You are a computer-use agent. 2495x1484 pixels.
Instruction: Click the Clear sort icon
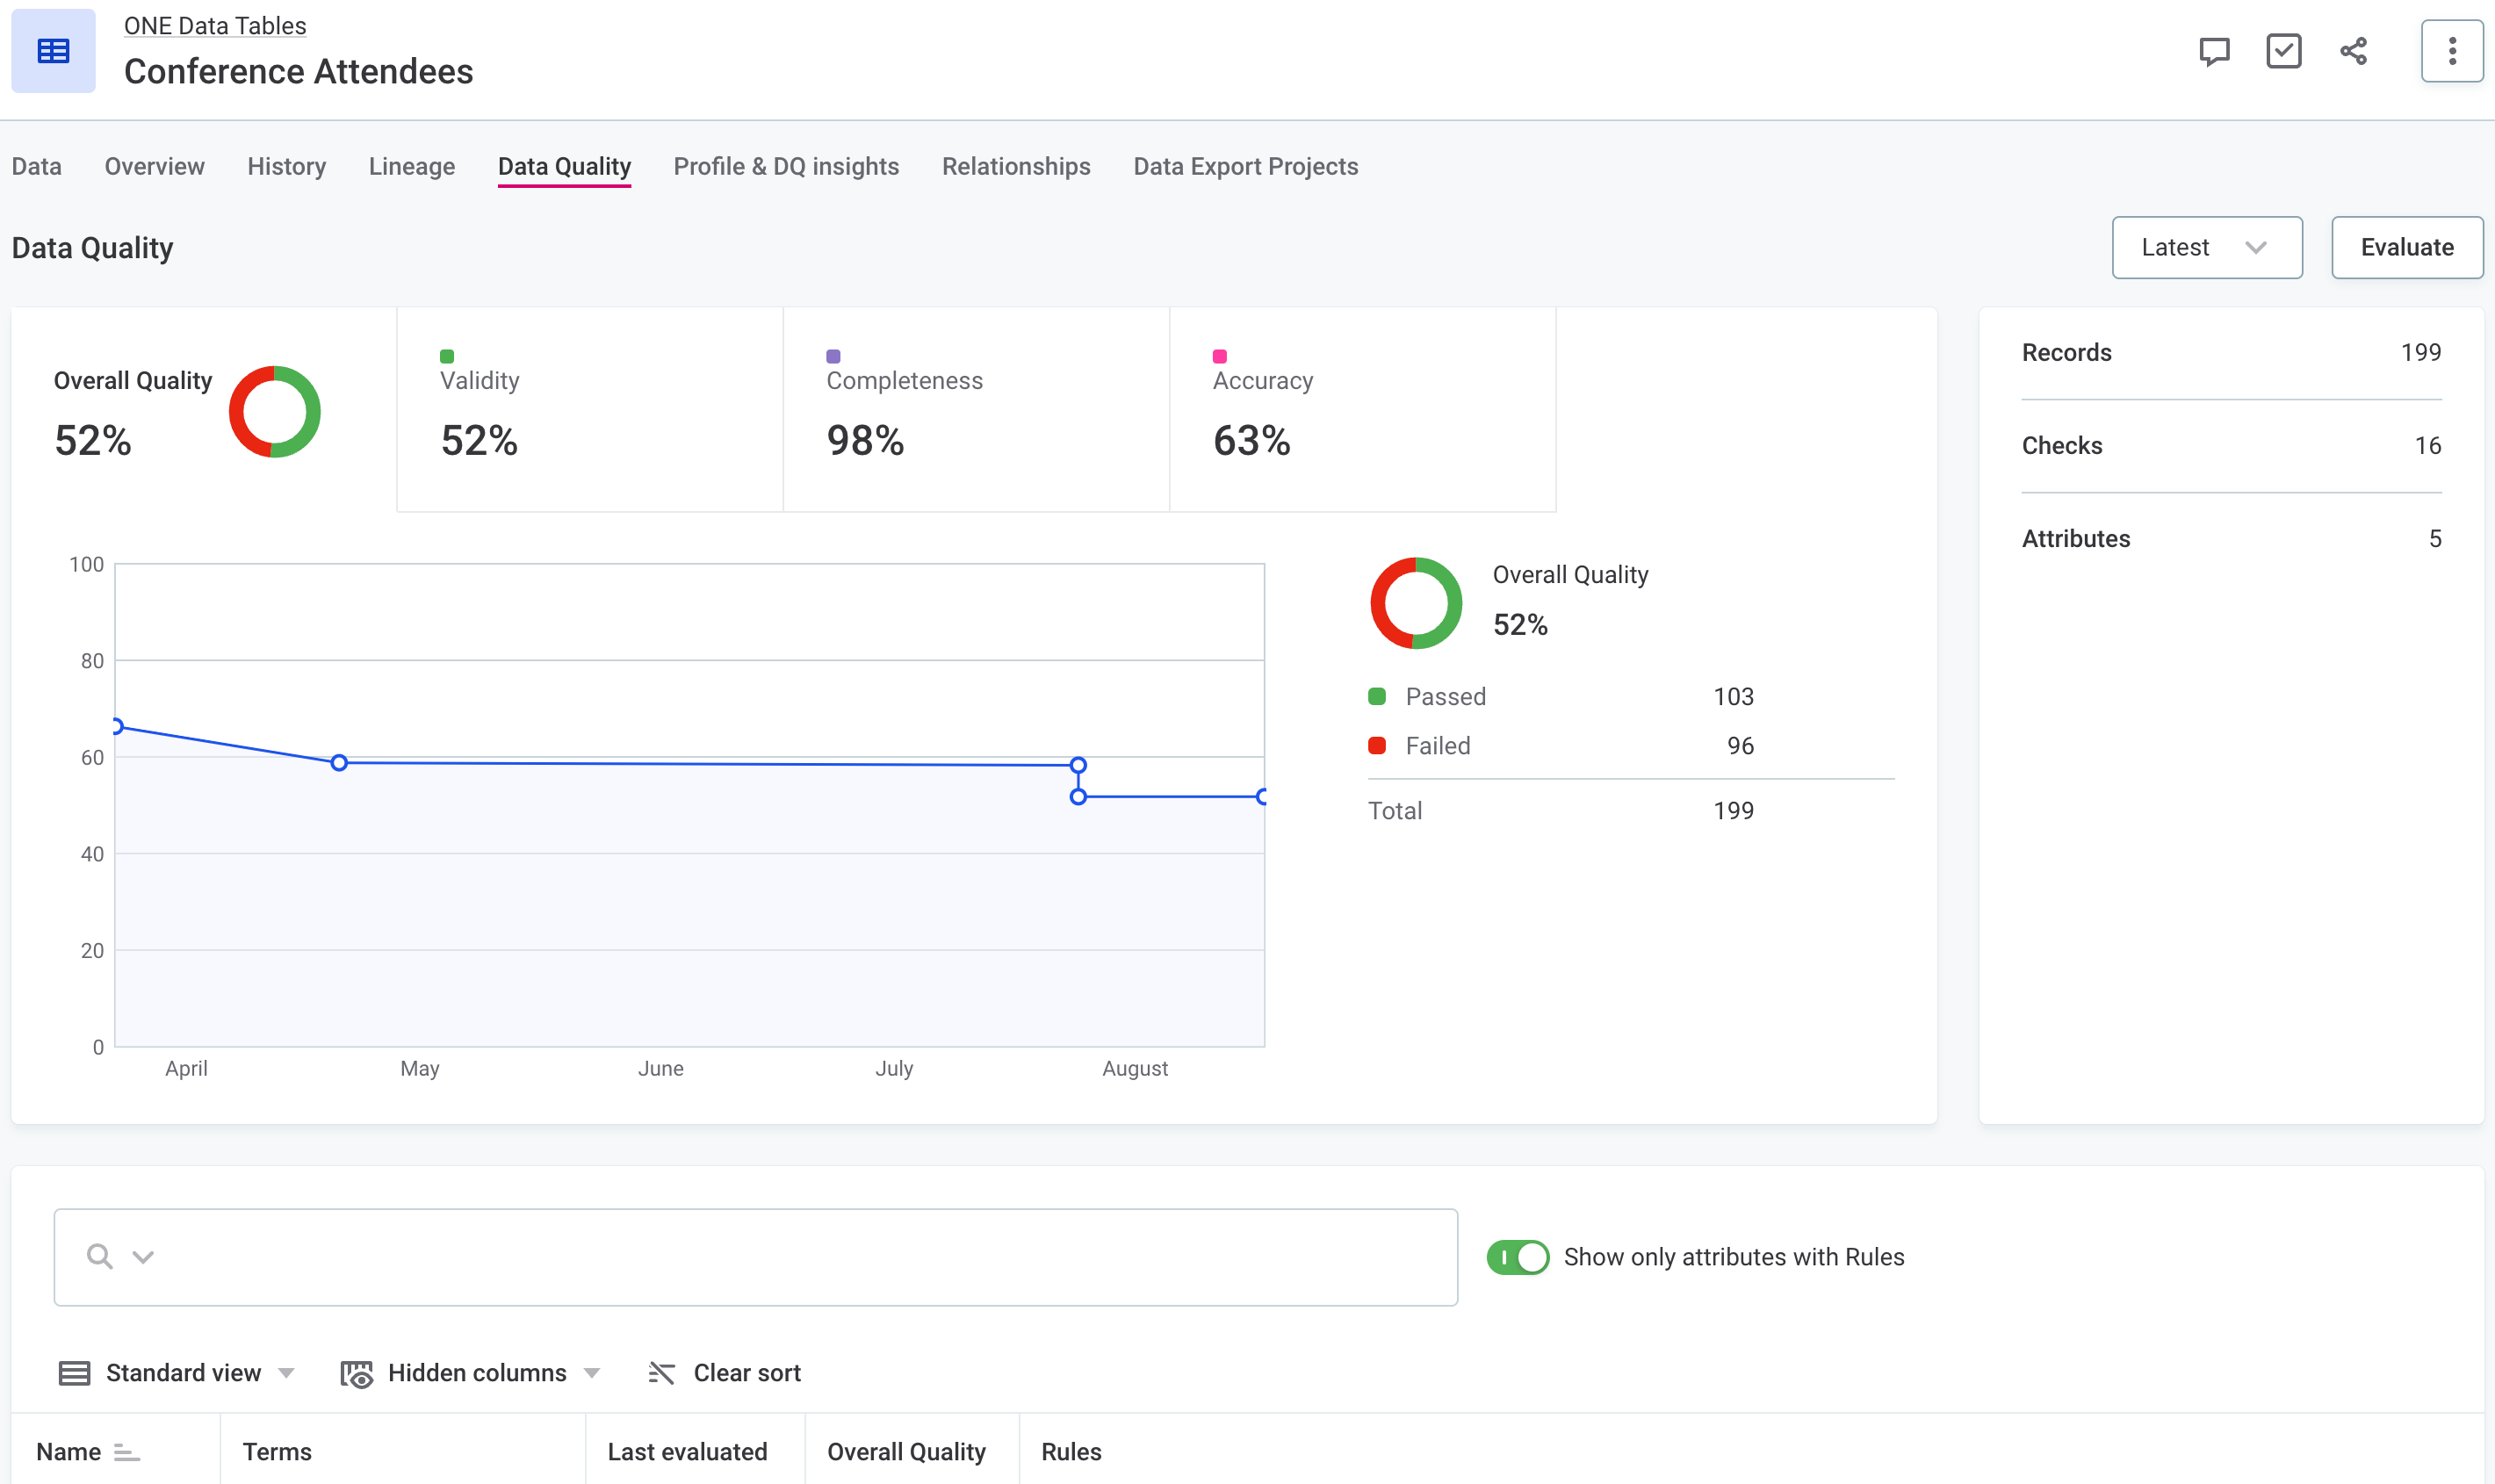661,1373
